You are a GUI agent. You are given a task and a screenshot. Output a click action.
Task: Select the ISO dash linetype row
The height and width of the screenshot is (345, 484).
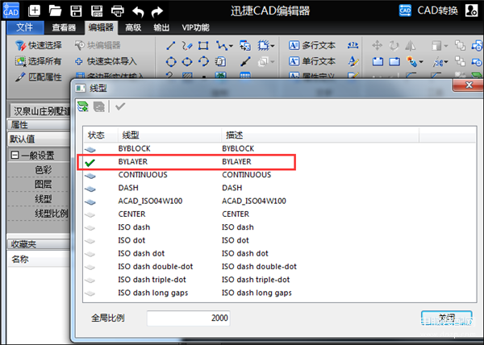pyautogui.click(x=279, y=227)
